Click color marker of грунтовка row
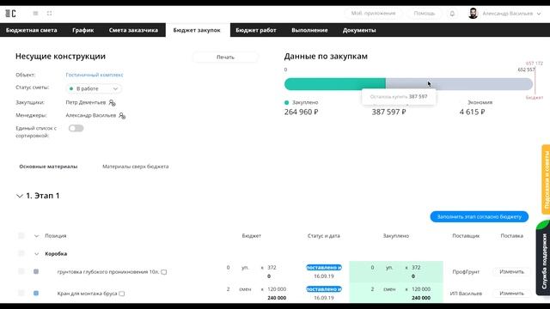The height and width of the screenshot is (309, 550). [x=36, y=271]
